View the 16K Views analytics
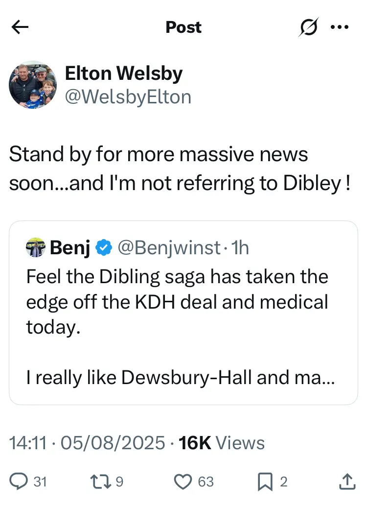Image resolution: width=367 pixels, height=509 pixels. tap(222, 443)
